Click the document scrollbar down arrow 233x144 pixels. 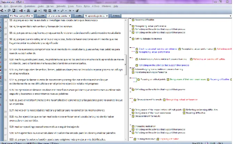click(x=126, y=139)
